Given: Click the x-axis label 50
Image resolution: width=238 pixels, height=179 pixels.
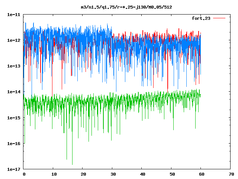Looking at the screenshot, I should pyautogui.click(x=172, y=174).
